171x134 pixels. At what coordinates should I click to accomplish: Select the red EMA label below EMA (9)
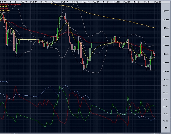[4, 8]
